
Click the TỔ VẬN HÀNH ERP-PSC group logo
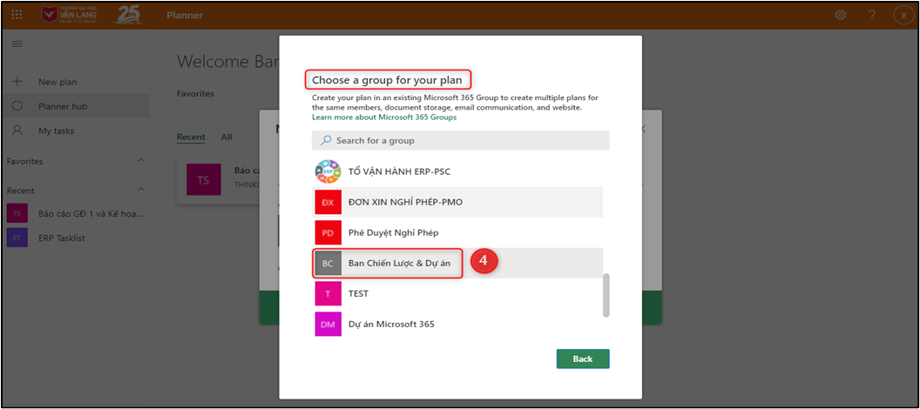[x=328, y=172]
